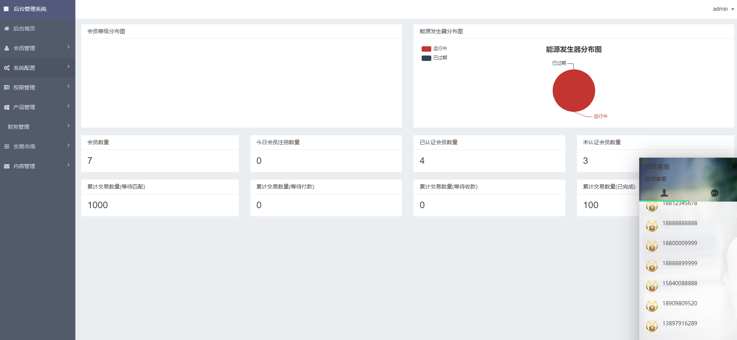Expand the 财务管理 chevron arrow

coord(68,126)
